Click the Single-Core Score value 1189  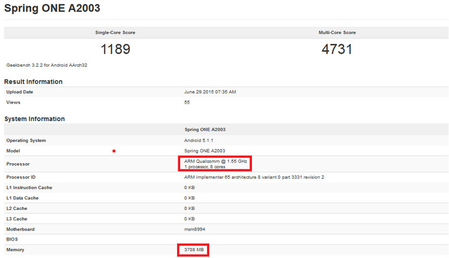point(115,49)
